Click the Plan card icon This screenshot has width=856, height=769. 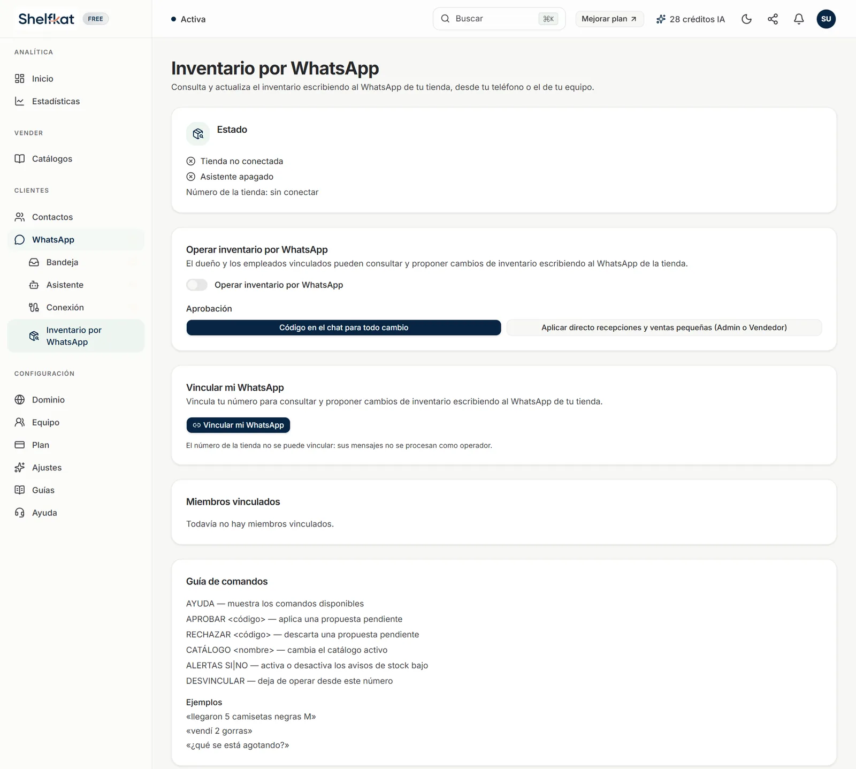tap(20, 445)
